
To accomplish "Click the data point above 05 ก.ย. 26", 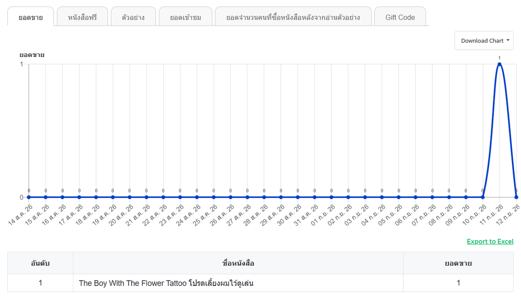I will coord(399,197).
